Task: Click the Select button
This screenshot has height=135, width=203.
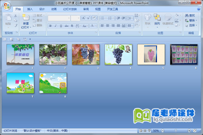Action: (191, 25)
